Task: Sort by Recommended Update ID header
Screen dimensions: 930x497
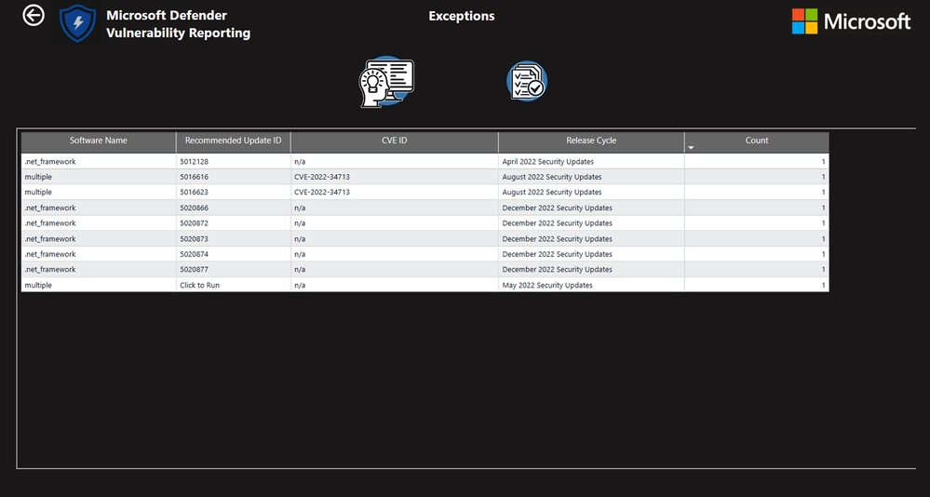Action: (233, 141)
